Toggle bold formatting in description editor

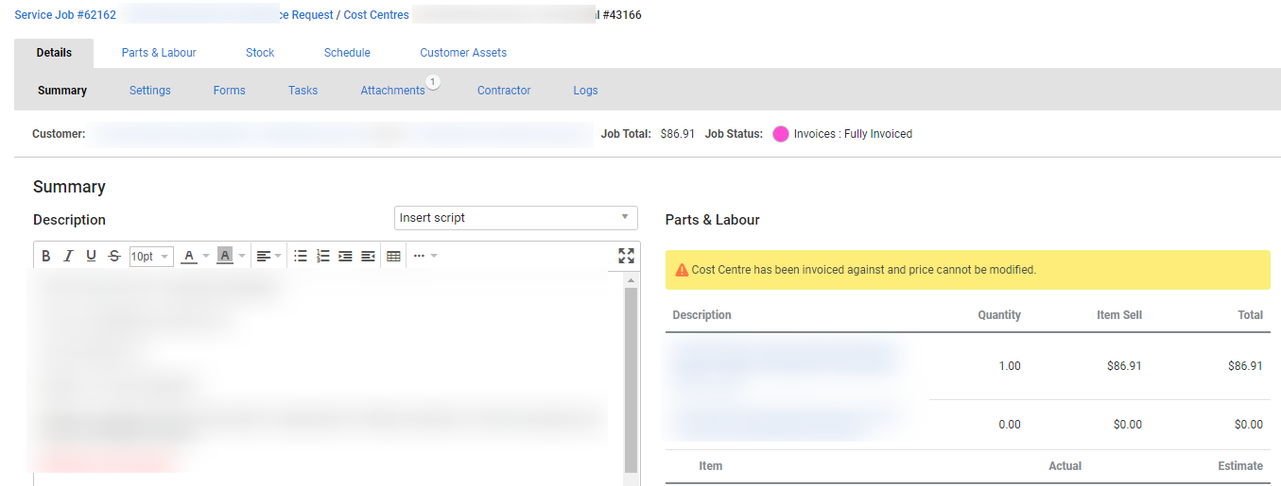click(x=45, y=256)
